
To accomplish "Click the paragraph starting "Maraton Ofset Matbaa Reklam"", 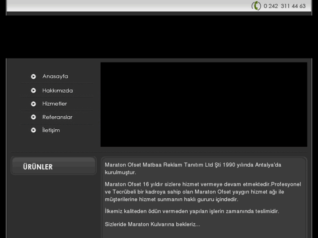I will [193, 169].
